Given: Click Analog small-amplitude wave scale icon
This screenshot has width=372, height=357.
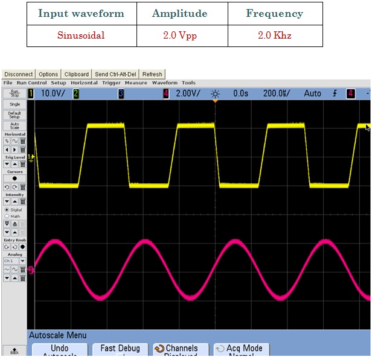Looking at the screenshot, I should click(x=7, y=270).
